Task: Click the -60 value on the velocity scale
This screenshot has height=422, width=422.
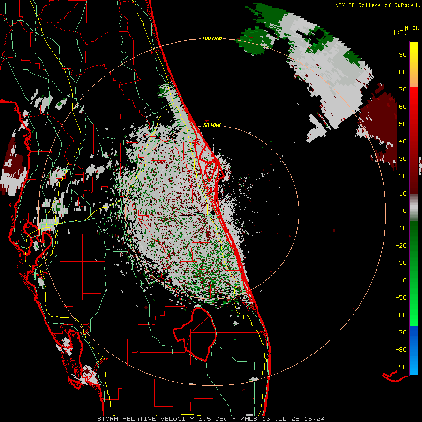Action: [401, 315]
